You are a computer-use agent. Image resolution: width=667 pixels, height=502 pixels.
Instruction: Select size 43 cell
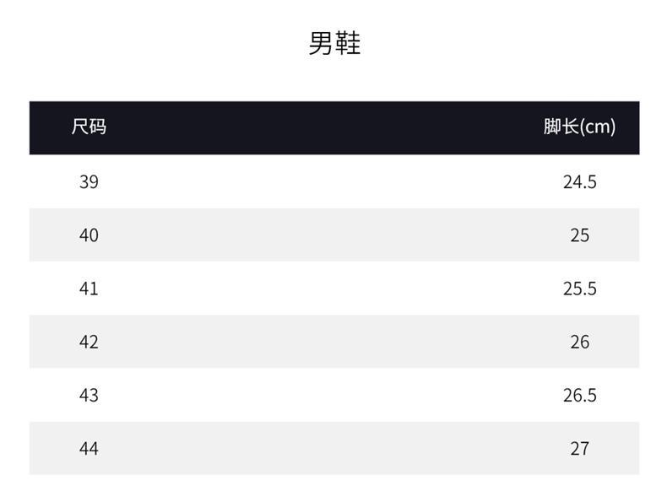pyautogui.click(x=89, y=395)
